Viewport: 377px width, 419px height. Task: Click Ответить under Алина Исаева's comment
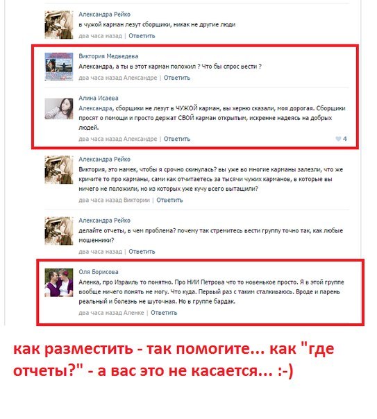[x=177, y=139]
